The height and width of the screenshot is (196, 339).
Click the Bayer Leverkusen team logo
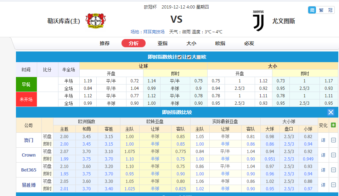[96, 21]
